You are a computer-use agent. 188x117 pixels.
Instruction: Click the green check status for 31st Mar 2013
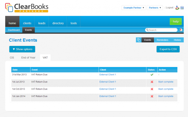point(152,75)
